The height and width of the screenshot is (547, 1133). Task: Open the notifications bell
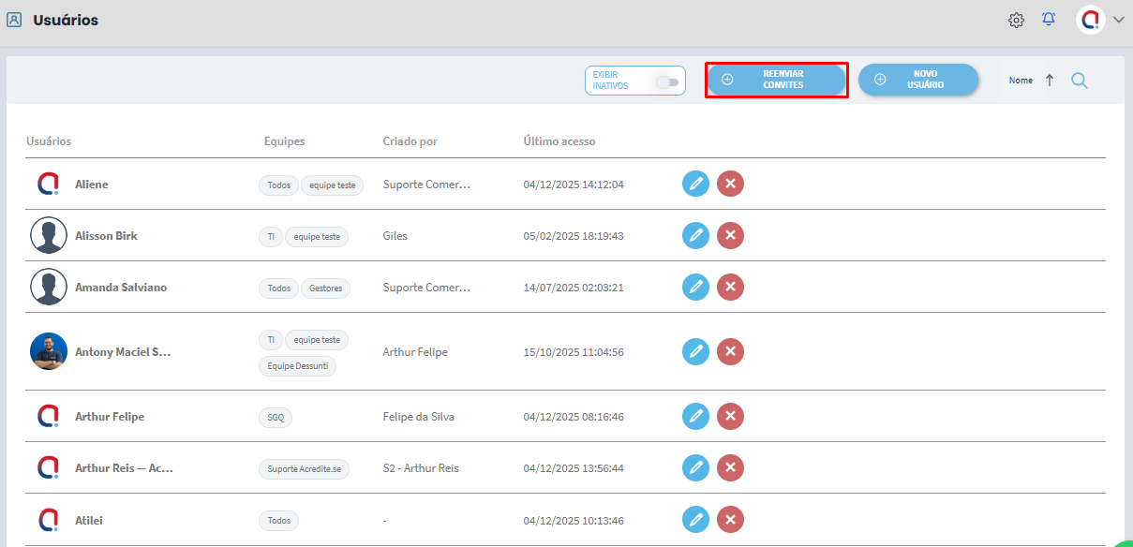coord(1049,20)
